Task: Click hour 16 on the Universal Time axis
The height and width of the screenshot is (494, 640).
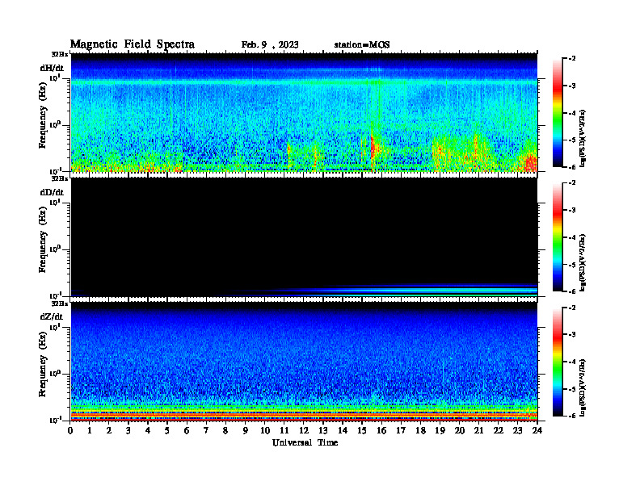Action: click(381, 431)
